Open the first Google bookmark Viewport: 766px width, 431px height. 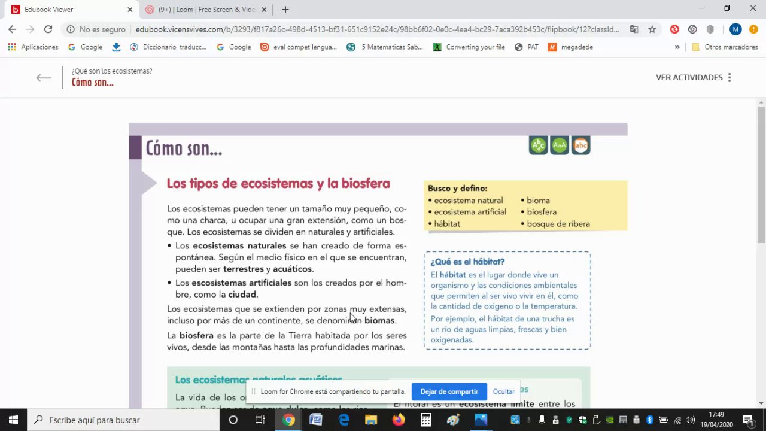pyautogui.click(x=85, y=47)
